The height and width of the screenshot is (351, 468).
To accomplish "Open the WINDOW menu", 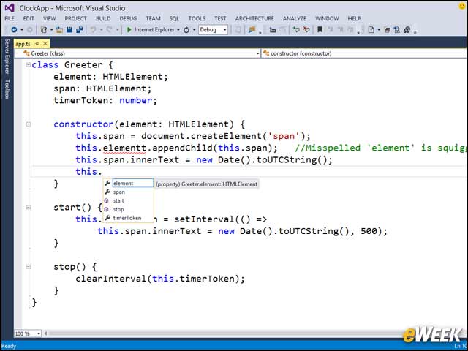I will pyautogui.click(x=327, y=18).
